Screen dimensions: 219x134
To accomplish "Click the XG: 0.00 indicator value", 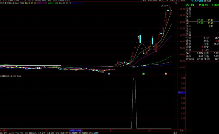I will [17, 76].
